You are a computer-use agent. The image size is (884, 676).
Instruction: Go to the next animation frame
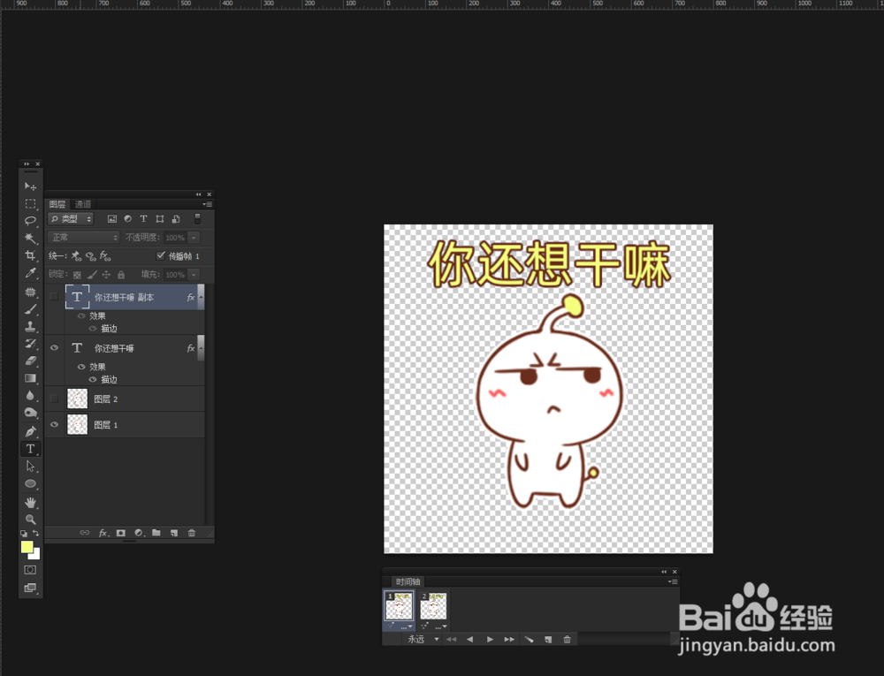[509, 640]
